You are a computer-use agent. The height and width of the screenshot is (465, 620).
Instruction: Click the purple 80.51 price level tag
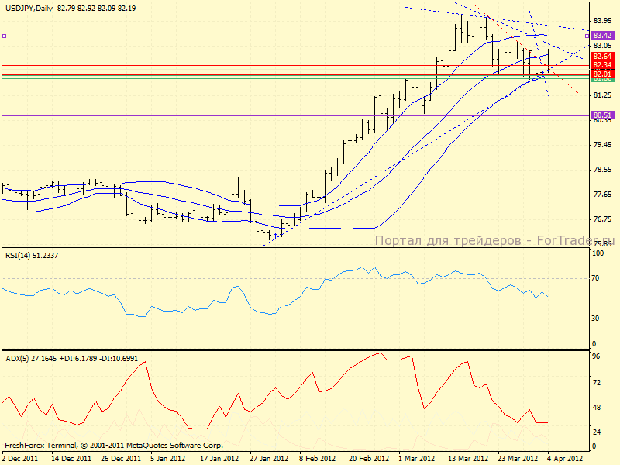(x=602, y=115)
